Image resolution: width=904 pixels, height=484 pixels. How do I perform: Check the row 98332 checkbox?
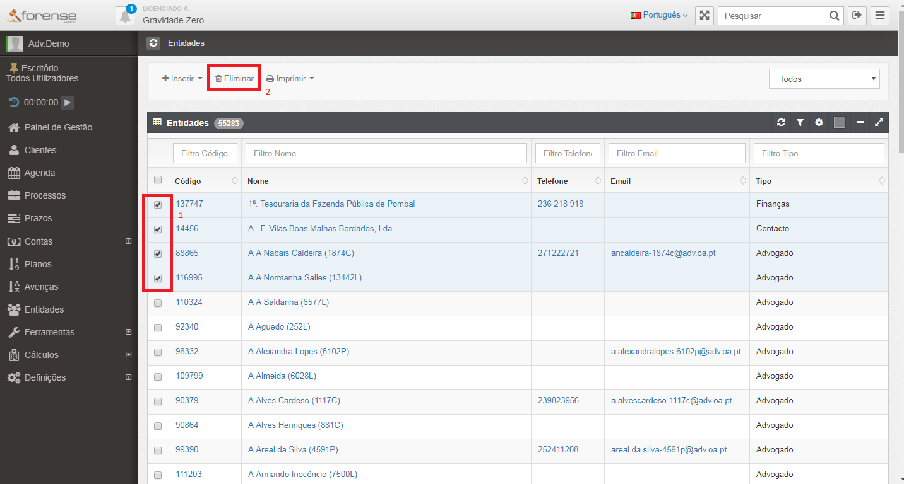[158, 352]
